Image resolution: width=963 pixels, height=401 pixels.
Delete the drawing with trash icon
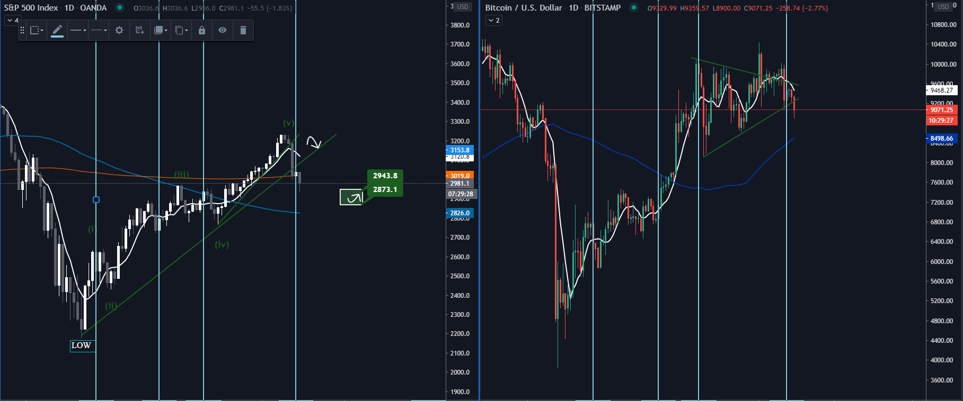pyautogui.click(x=243, y=30)
